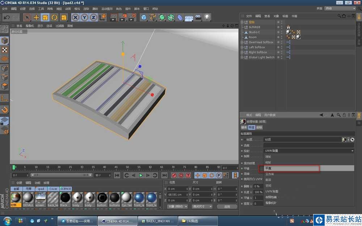Add a Camera object from toolbar
The image size is (362, 226).
198,17
